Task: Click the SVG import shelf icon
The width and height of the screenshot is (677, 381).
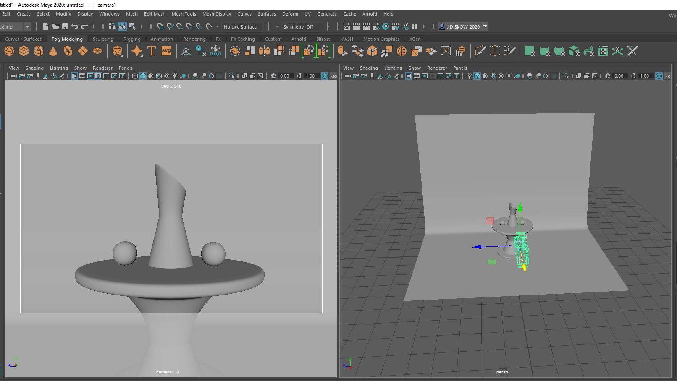Action: tap(166, 51)
